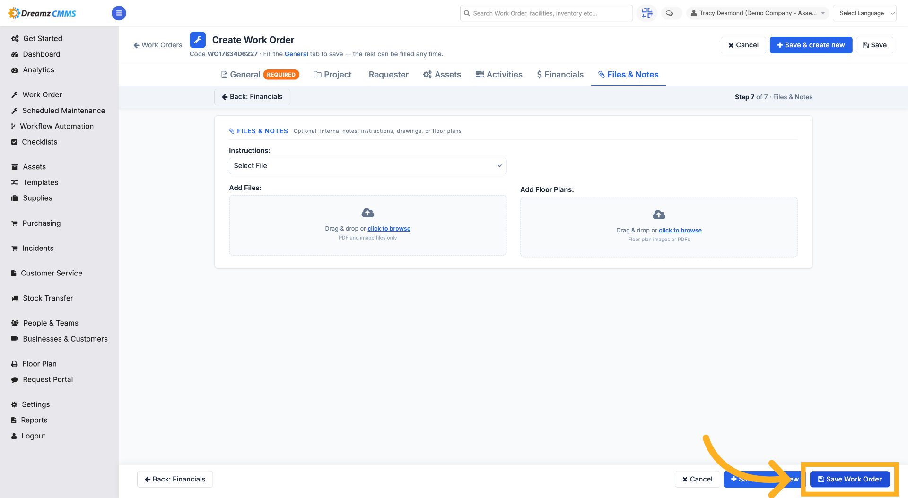Click Save & create new button at top

pos(811,45)
